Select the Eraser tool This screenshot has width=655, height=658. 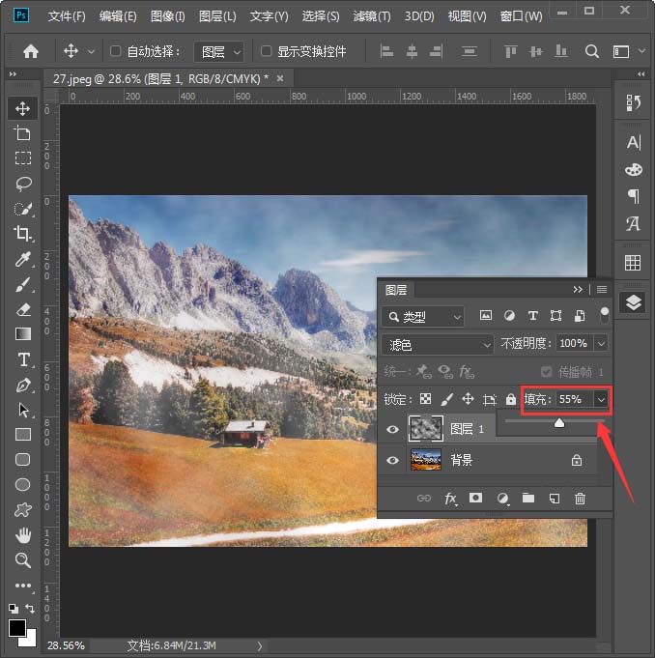click(23, 309)
